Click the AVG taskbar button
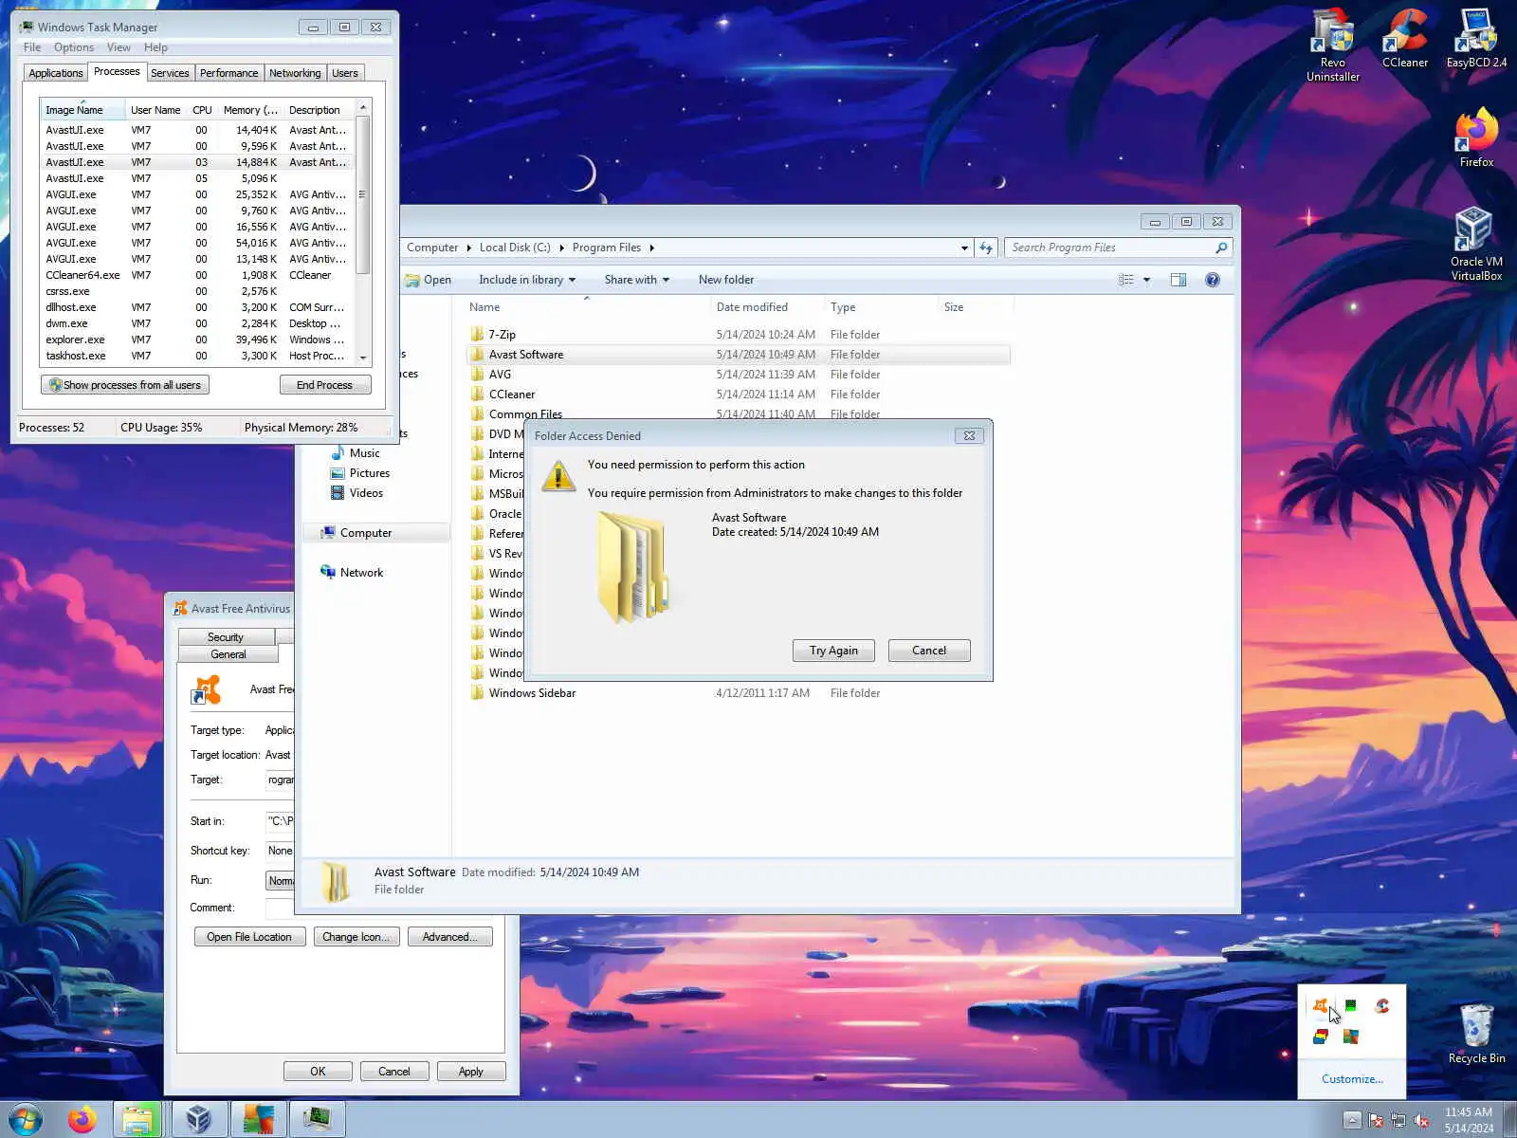The width and height of the screenshot is (1517, 1138). 258,1119
